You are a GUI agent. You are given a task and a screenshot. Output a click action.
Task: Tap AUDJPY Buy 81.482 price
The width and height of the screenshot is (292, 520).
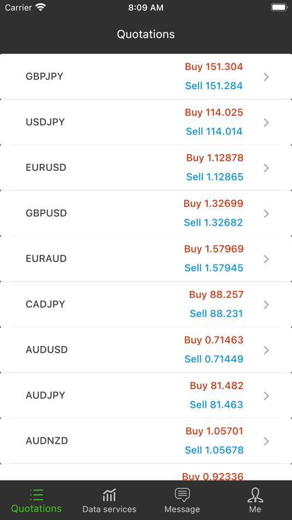(x=217, y=385)
